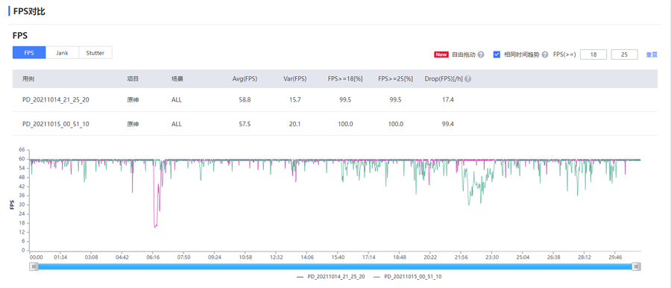Screen dimensions: 671x288
Task: Click the FPS threshold field showing 25
Action: pos(624,54)
